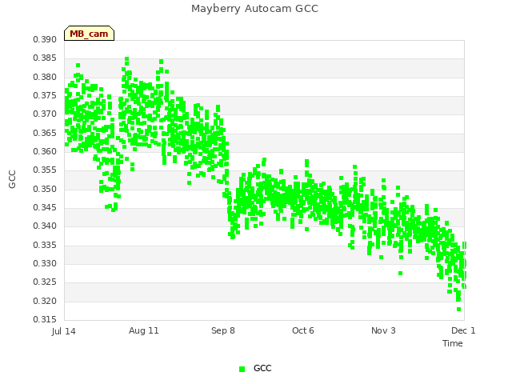Image resolution: width=512 pixels, height=384 pixels.
Task: Click the 0.375 y-axis value
Action: (x=45, y=96)
